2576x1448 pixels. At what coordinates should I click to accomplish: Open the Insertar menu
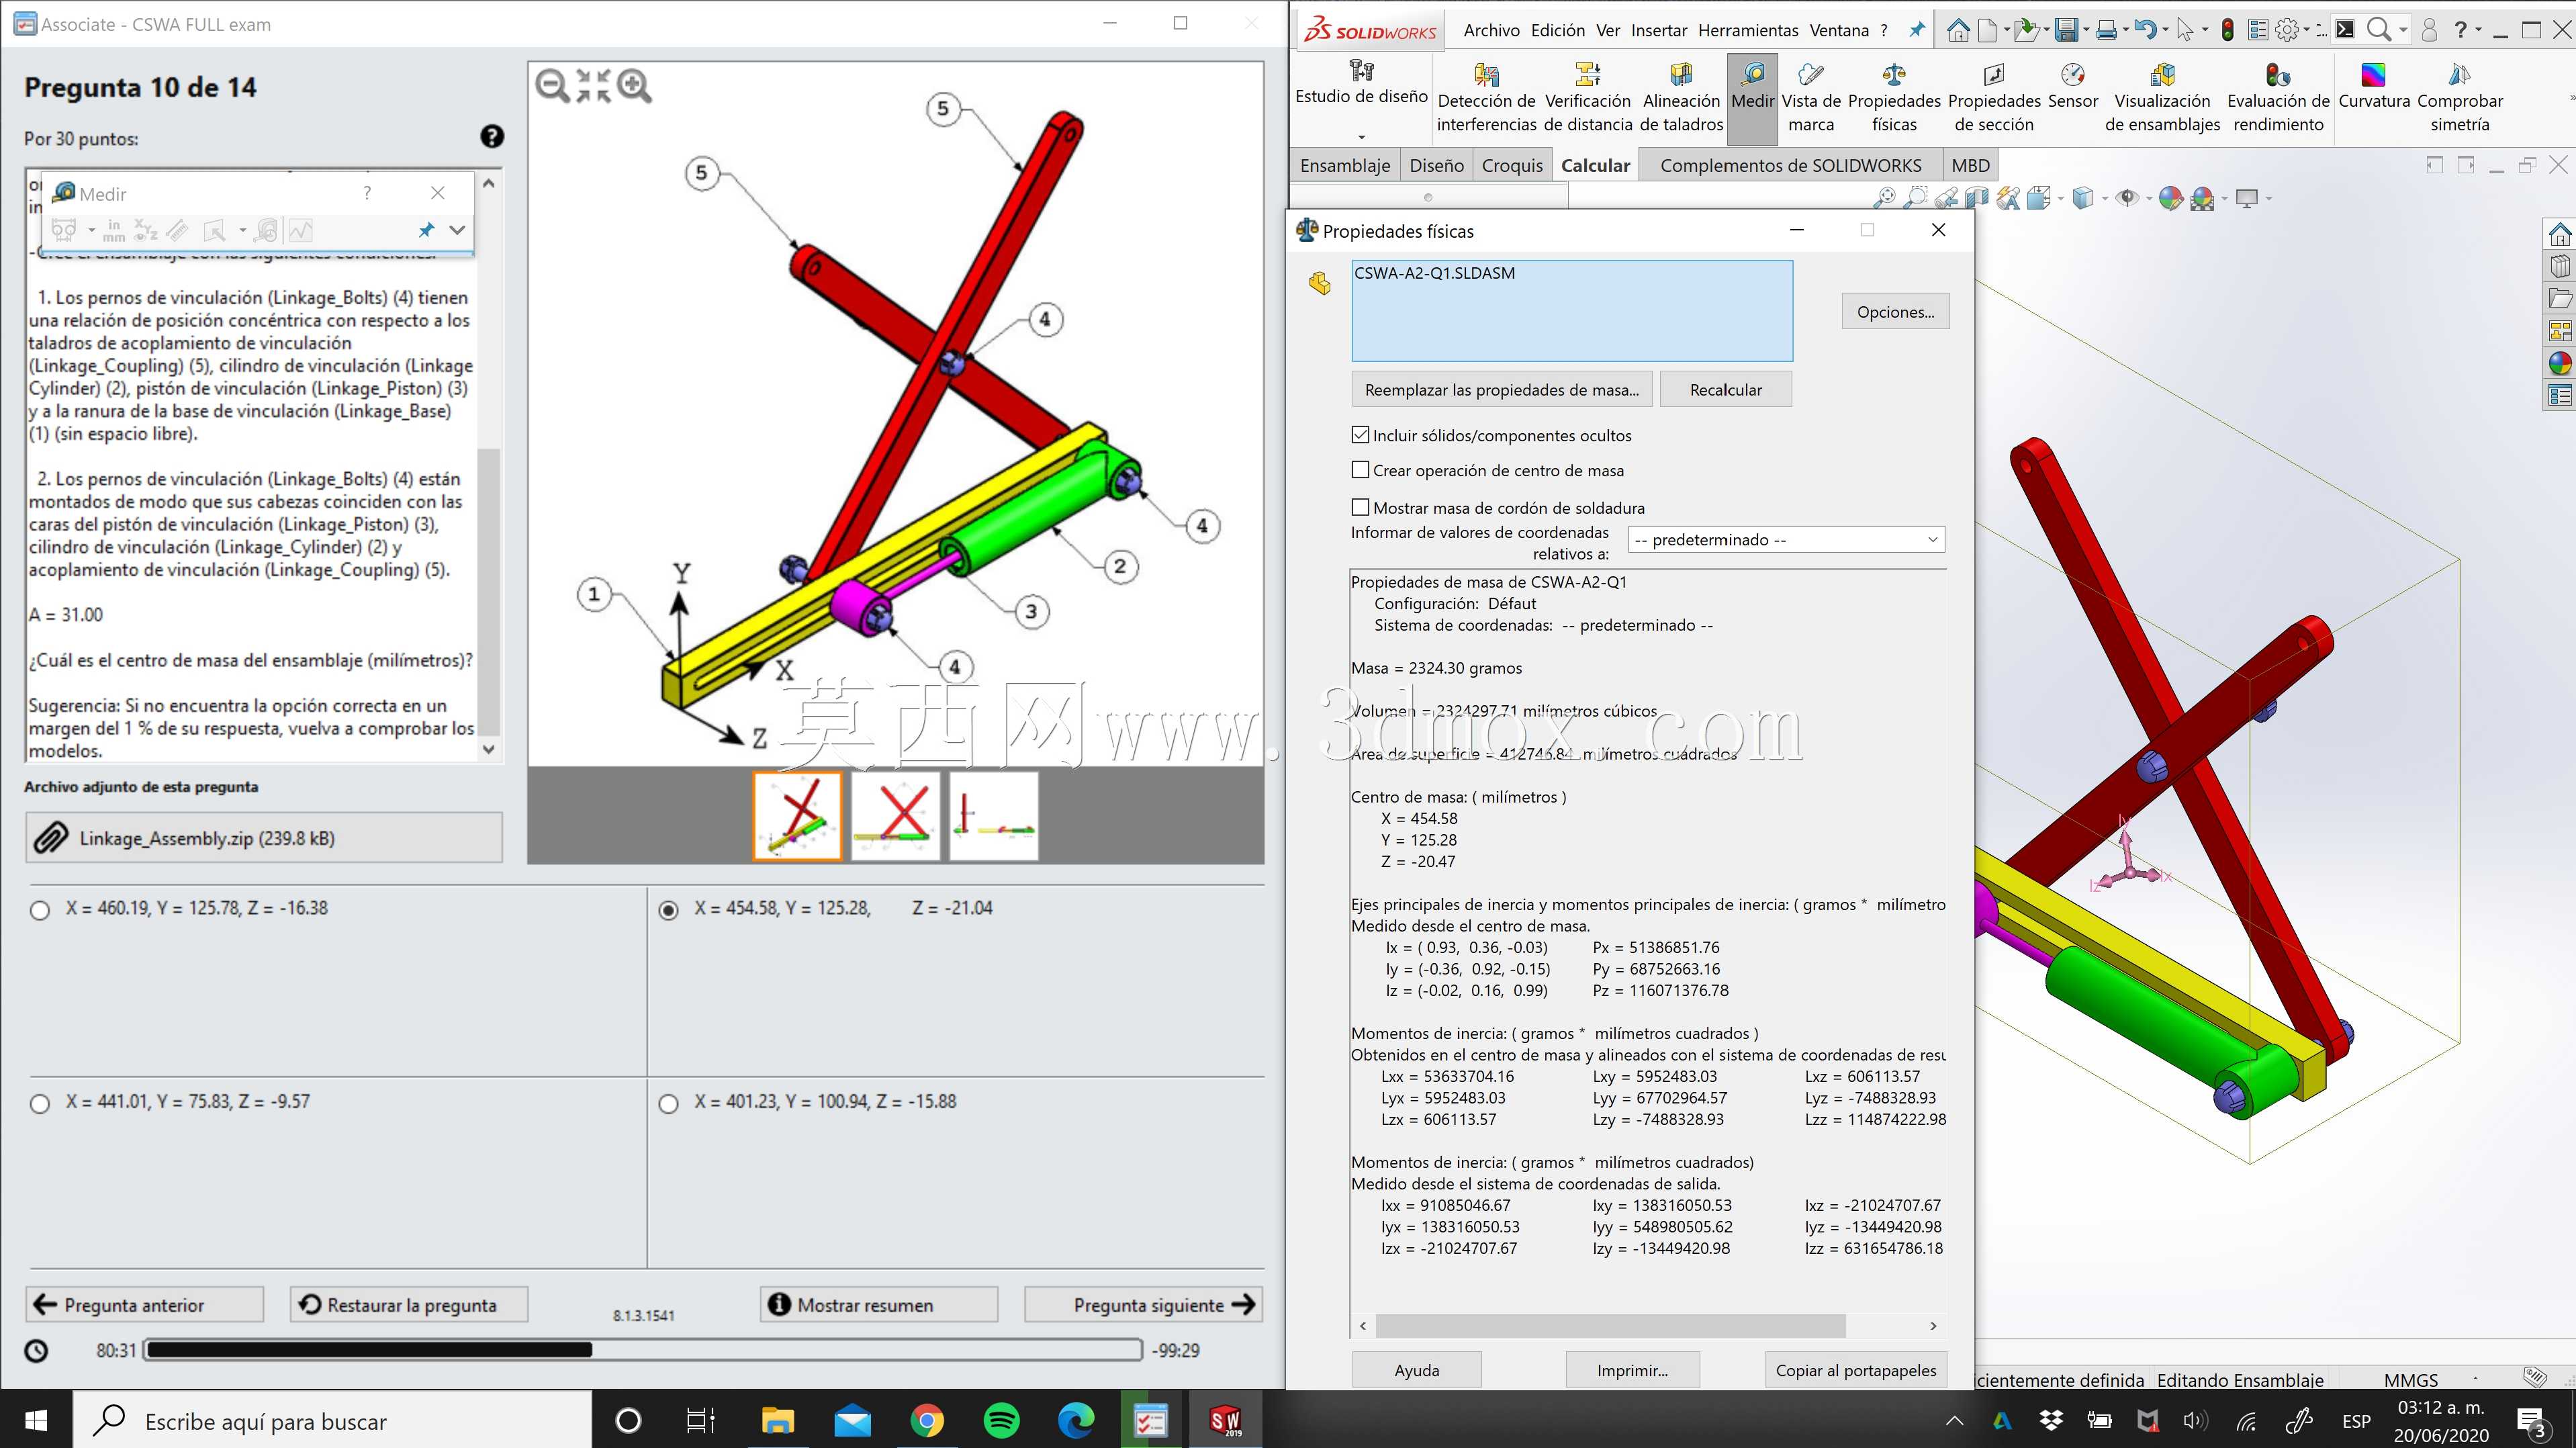coord(1659,30)
